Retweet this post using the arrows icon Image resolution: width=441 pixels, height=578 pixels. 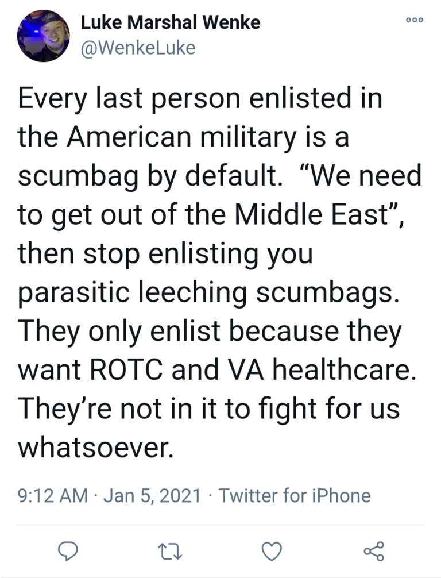tap(171, 551)
